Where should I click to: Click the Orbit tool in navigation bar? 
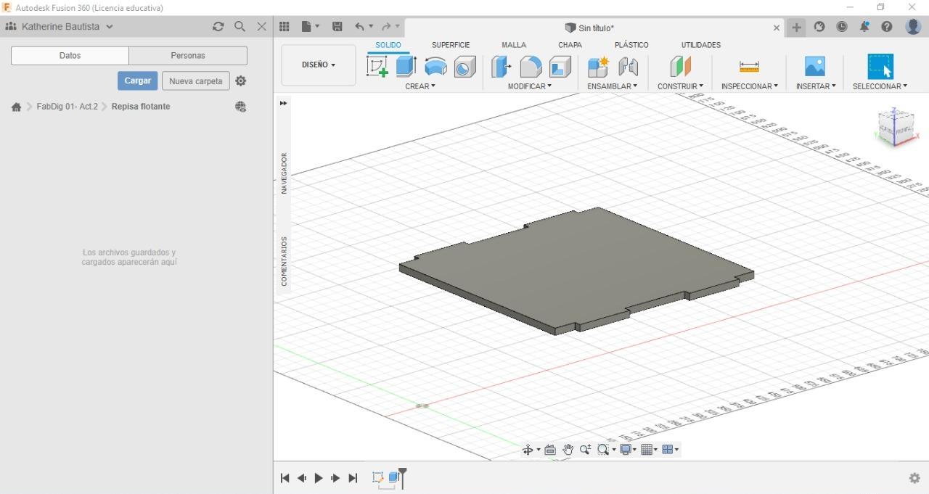click(528, 450)
